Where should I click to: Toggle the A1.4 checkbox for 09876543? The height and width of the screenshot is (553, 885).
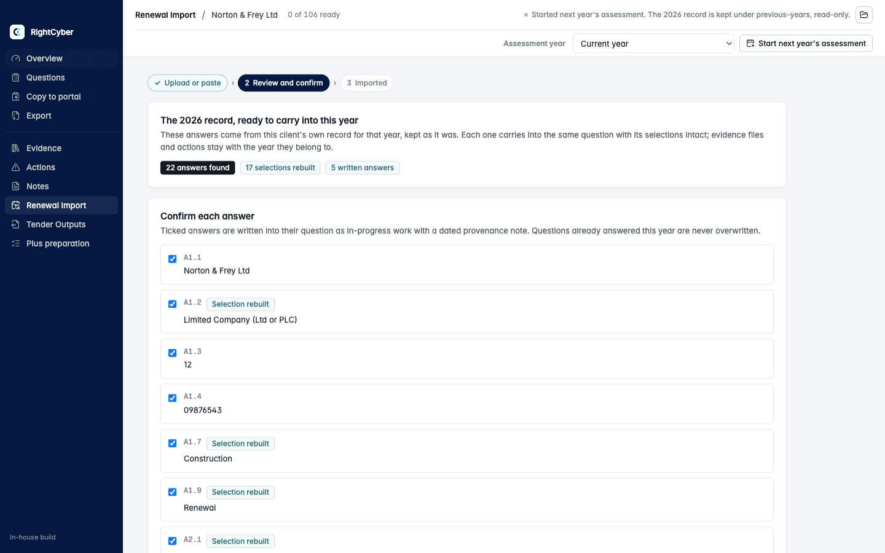pos(173,398)
